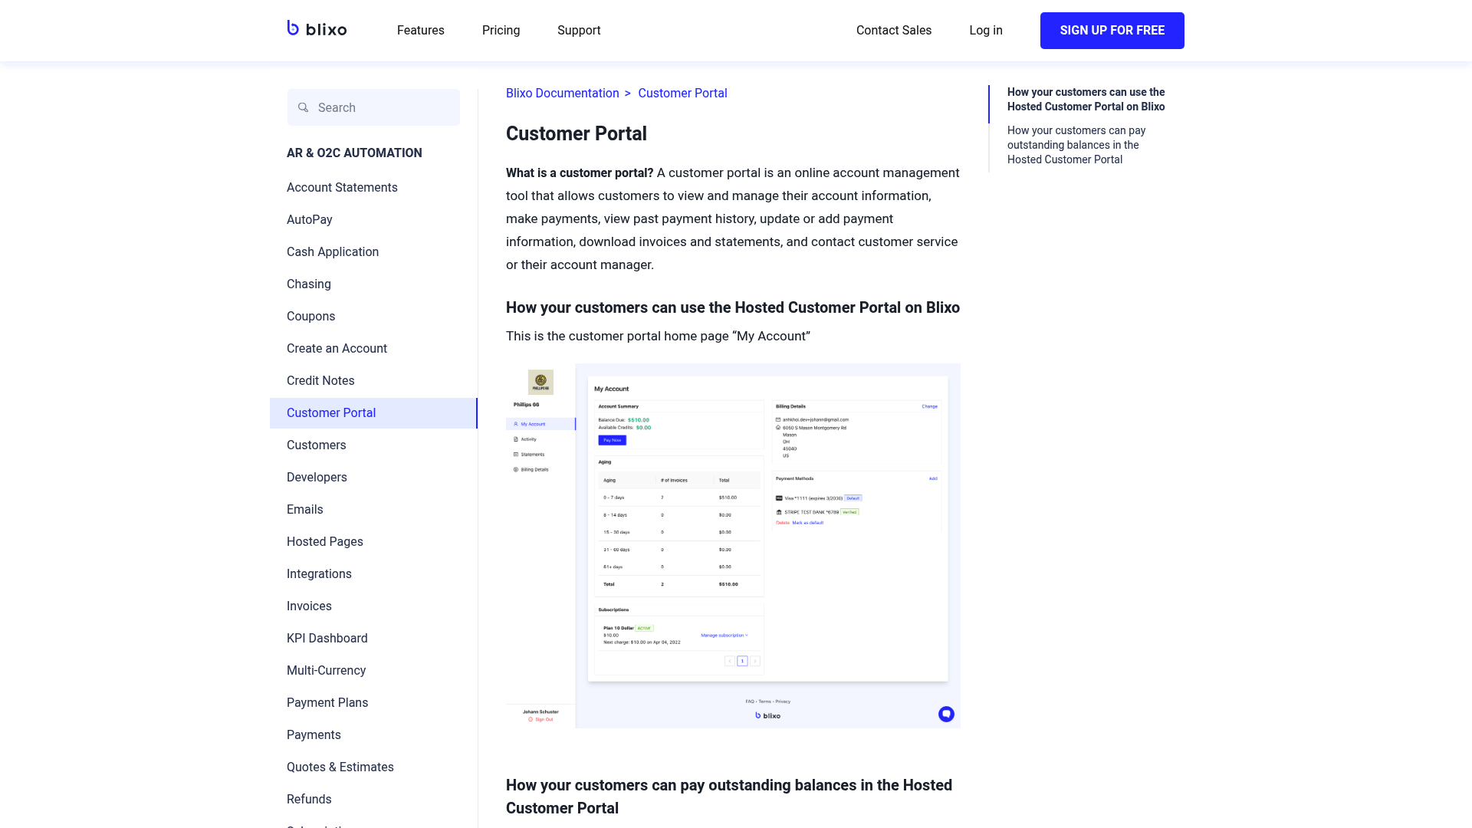
Task: Click Customer Portal breadcrumb link
Action: coord(682,94)
